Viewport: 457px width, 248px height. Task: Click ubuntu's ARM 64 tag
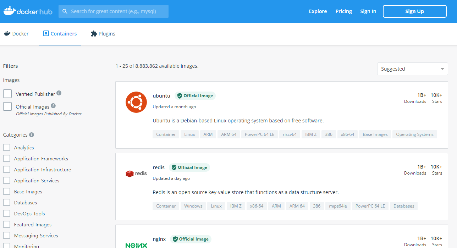click(x=229, y=134)
